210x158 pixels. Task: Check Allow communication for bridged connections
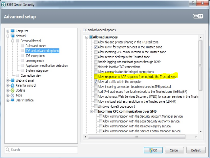pos(95,72)
